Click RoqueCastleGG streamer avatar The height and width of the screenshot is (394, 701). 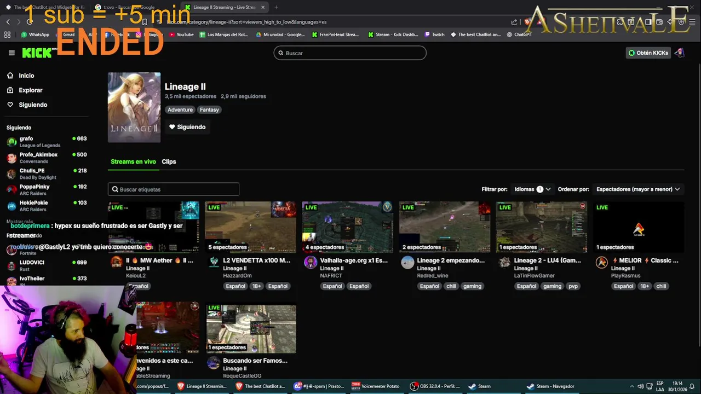(x=214, y=363)
